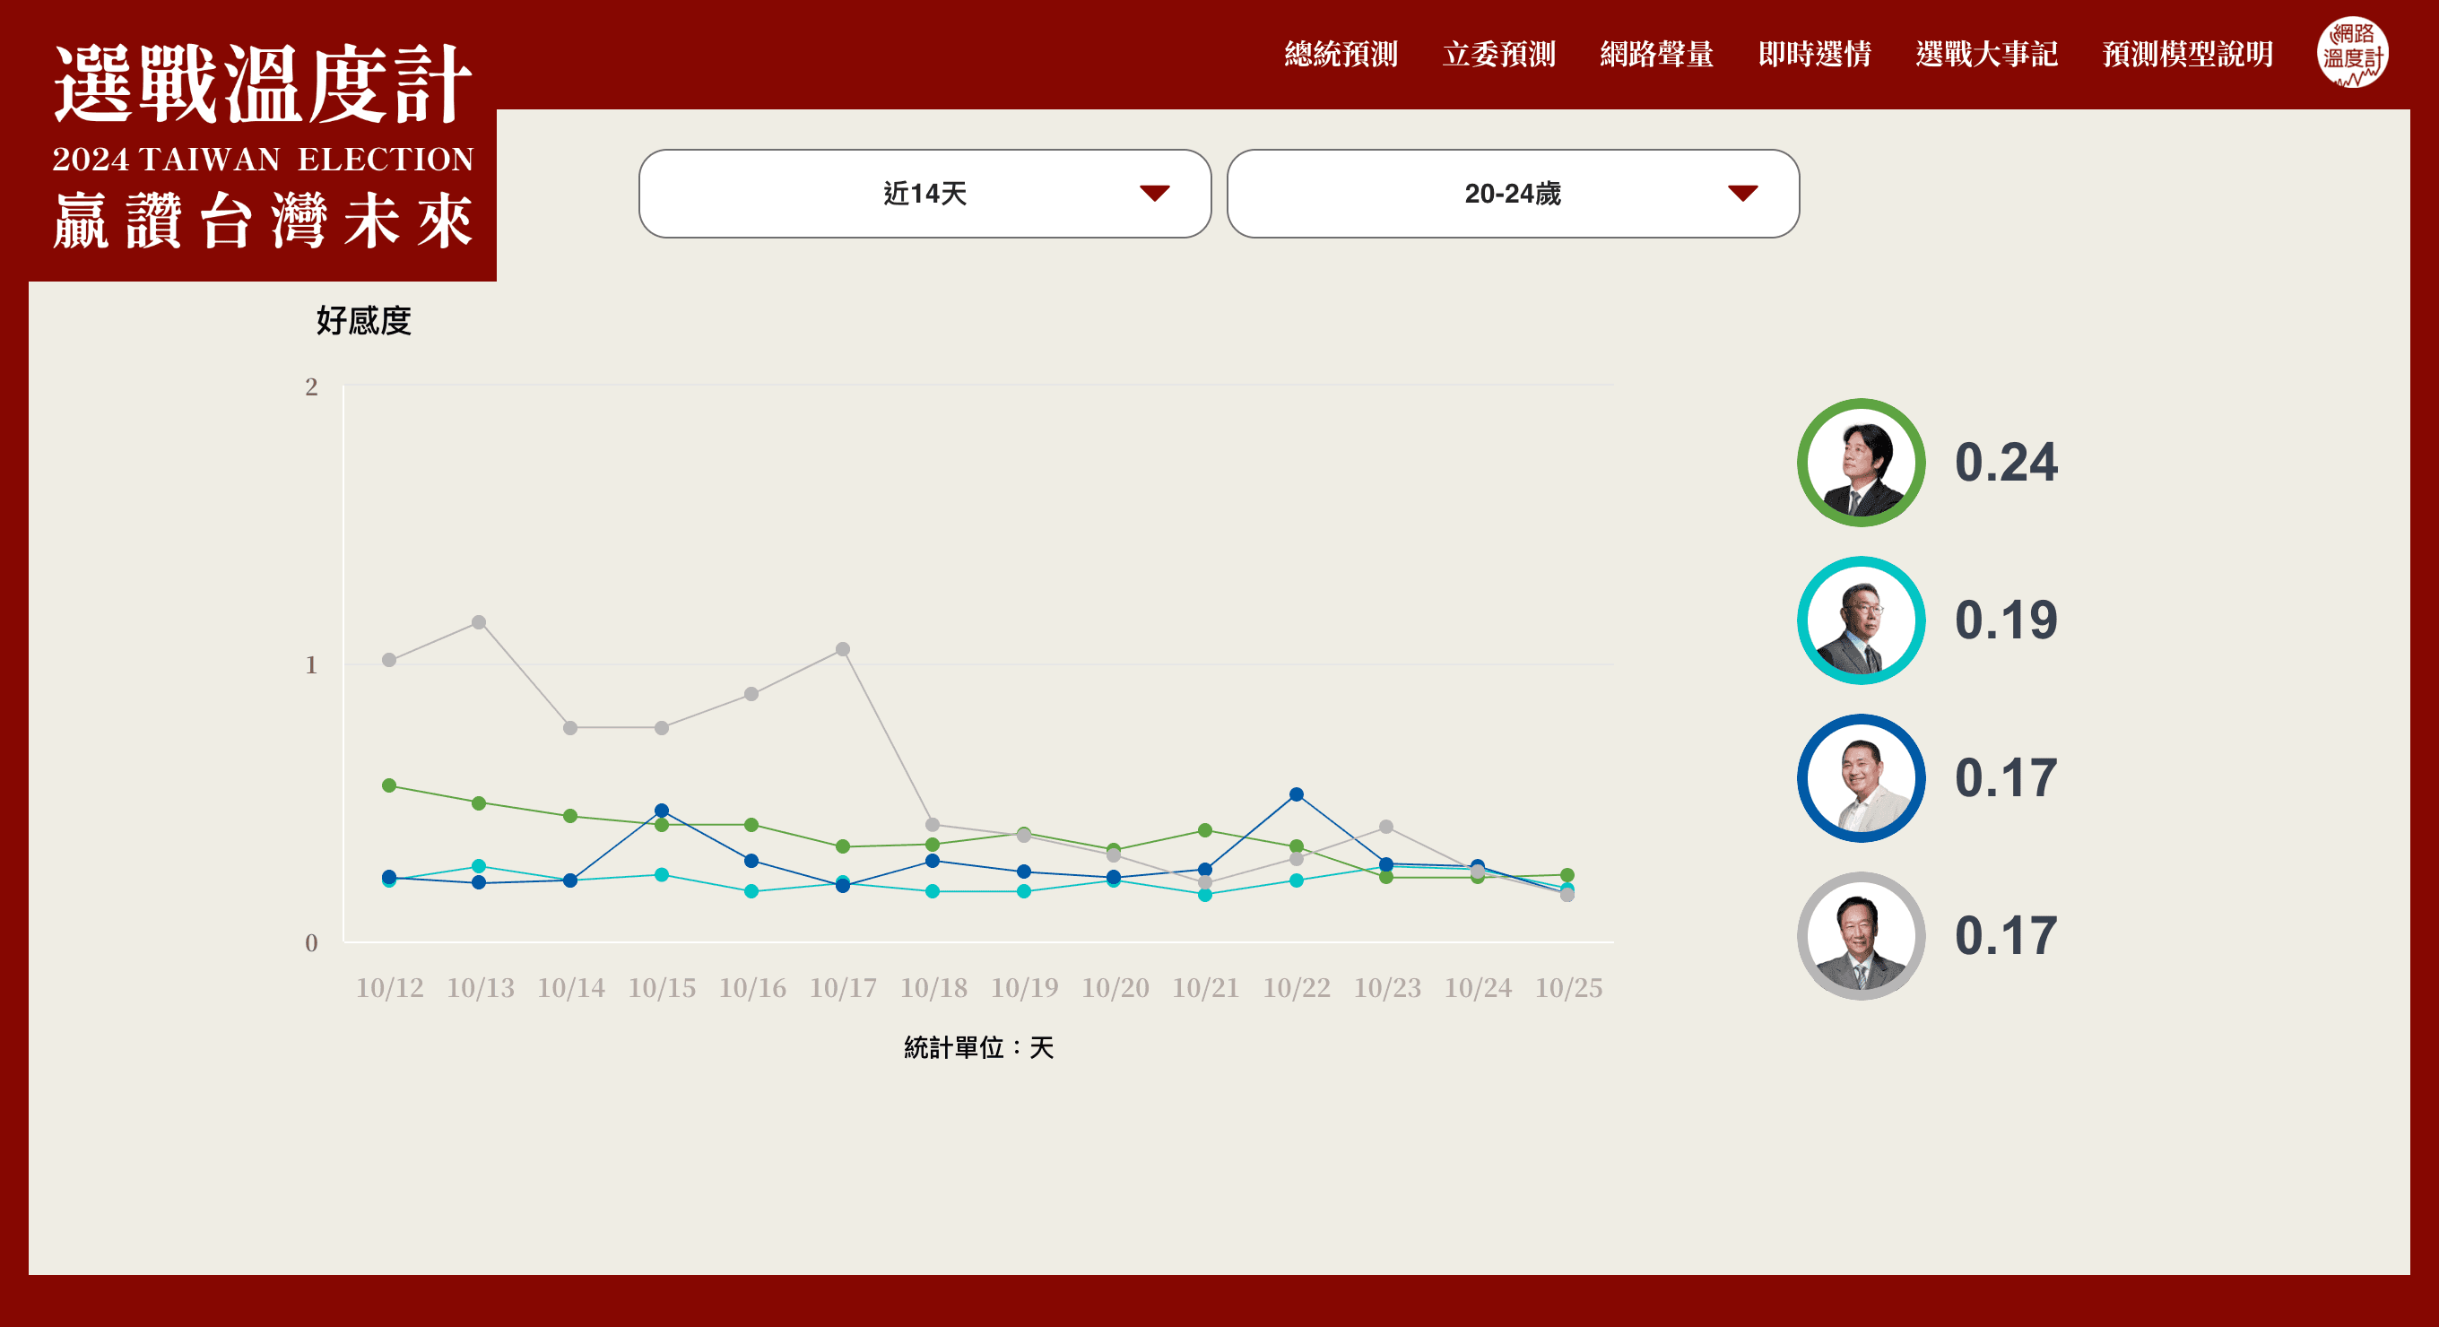This screenshot has height=1327, width=2439.
Task: Click the green data point at 10/12
Action: pos(389,785)
